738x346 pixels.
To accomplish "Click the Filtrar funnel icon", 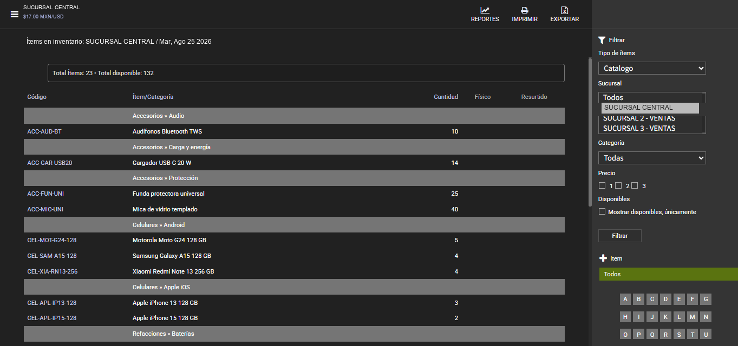I will [602, 40].
